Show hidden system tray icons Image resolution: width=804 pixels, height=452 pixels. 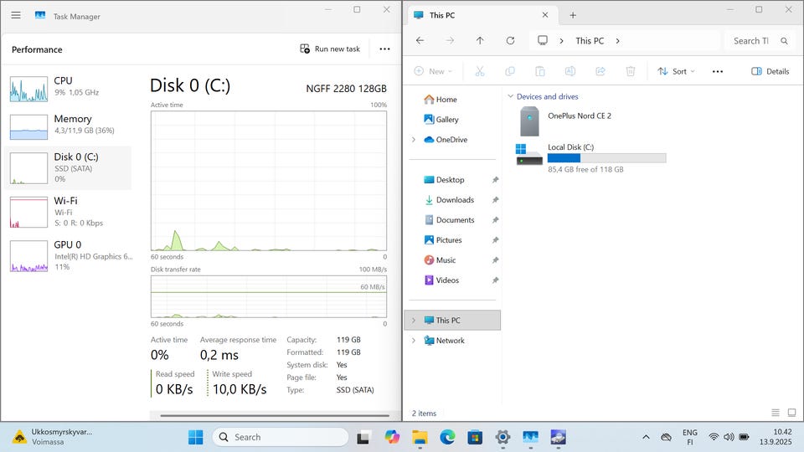[646, 437]
